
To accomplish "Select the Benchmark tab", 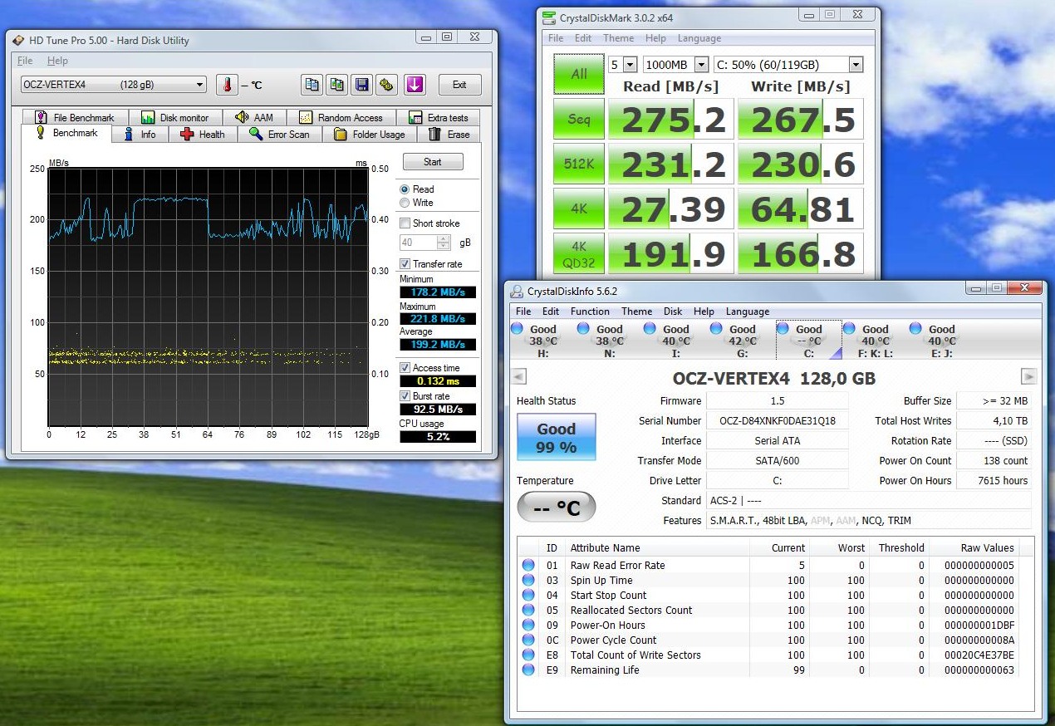I will pos(66,133).
